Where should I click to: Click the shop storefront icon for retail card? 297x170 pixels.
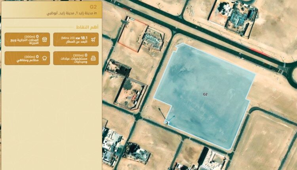point(44,39)
